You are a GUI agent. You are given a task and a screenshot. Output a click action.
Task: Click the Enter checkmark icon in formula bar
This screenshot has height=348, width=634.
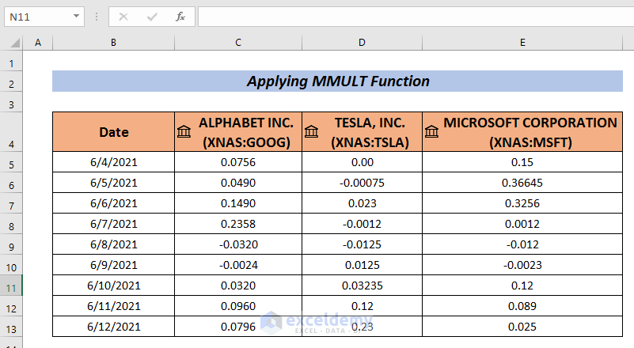tap(152, 17)
